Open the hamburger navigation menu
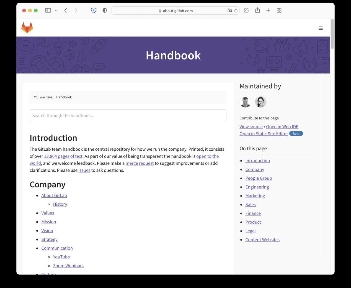 point(321,28)
